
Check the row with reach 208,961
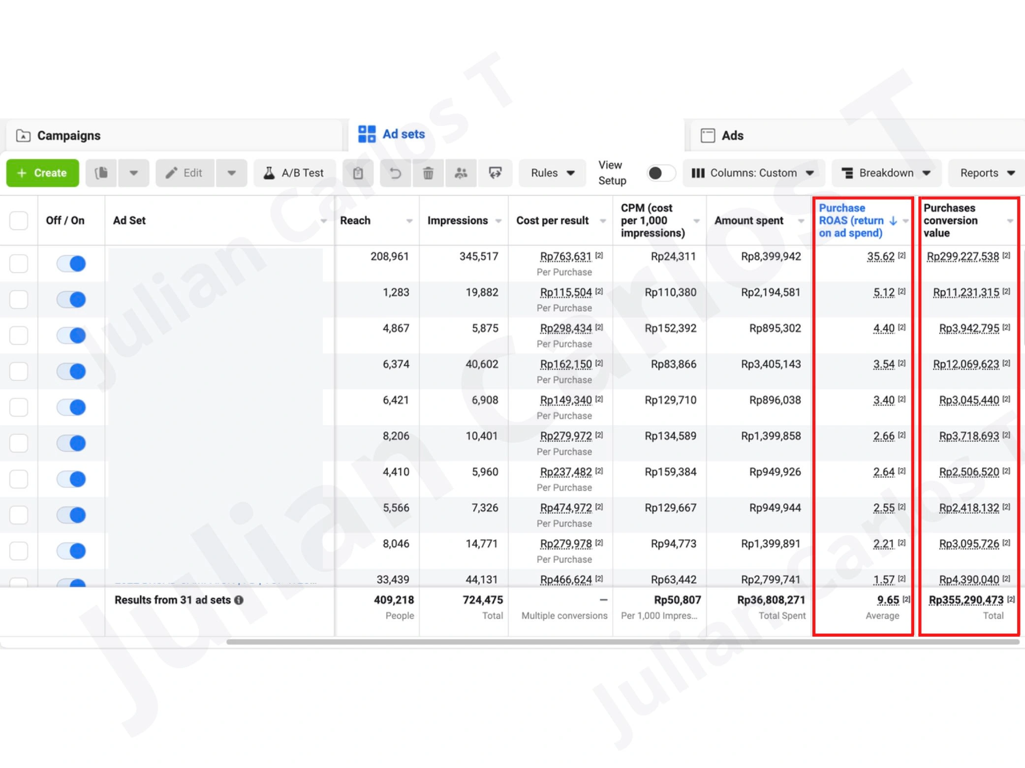point(19,264)
